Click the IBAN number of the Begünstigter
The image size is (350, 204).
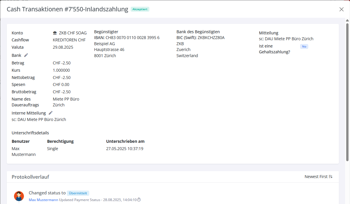(132, 38)
